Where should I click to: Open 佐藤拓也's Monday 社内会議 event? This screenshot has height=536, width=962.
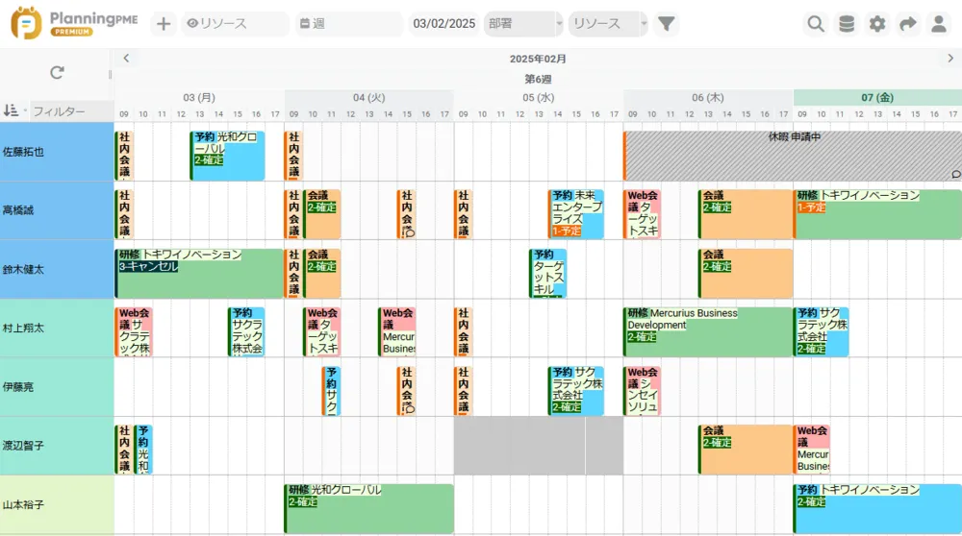click(124, 156)
